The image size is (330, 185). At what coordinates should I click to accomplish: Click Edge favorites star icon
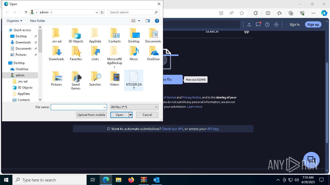[242, 13]
